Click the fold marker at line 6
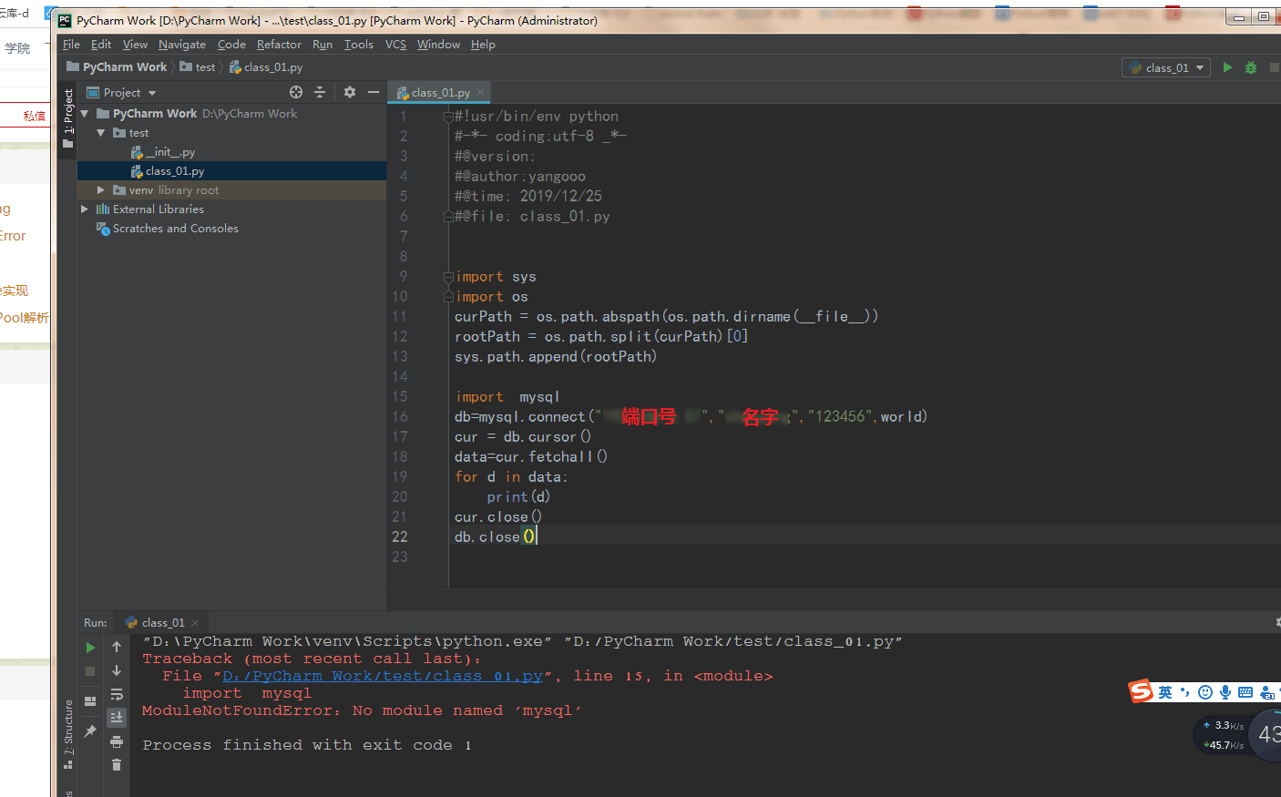 (447, 217)
